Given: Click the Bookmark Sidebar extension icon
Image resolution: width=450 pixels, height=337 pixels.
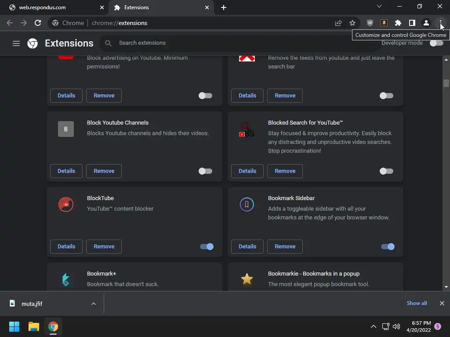Looking at the screenshot, I should click(247, 204).
